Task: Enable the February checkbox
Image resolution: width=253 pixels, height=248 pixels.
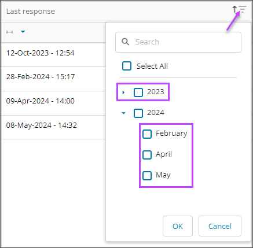Action: coord(147,134)
